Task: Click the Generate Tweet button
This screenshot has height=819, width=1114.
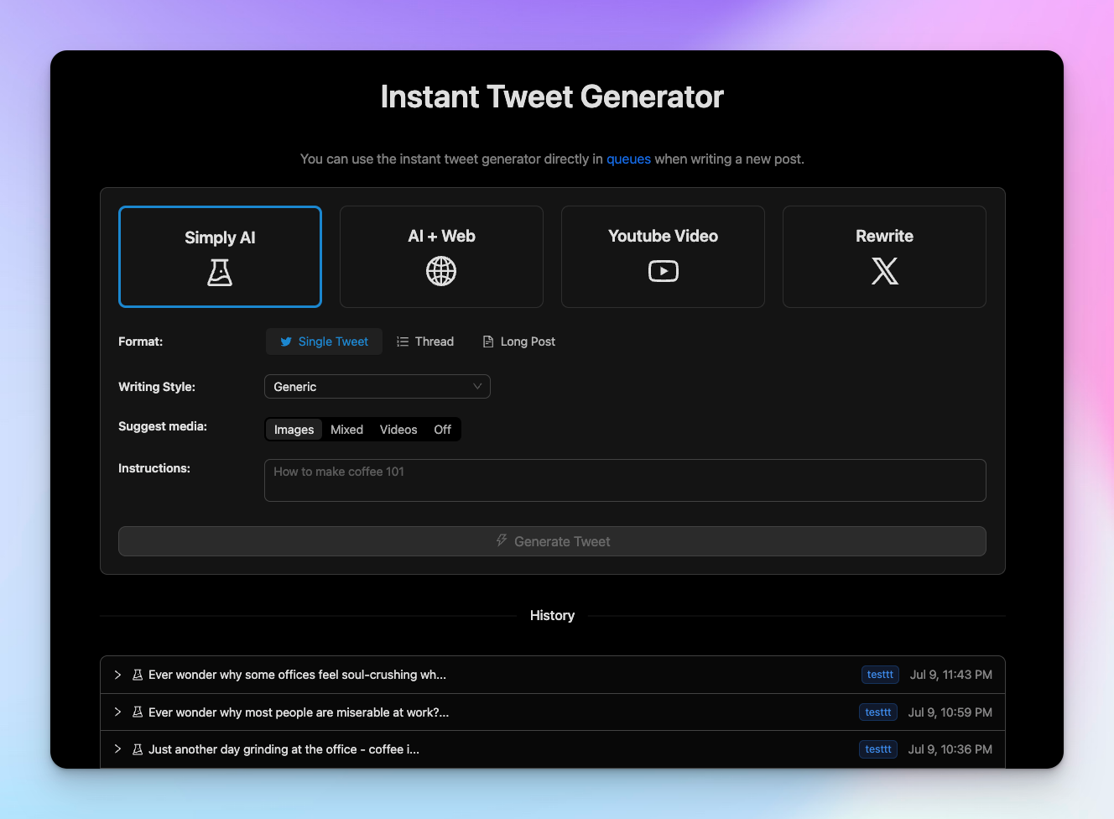Action: tap(552, 541)
